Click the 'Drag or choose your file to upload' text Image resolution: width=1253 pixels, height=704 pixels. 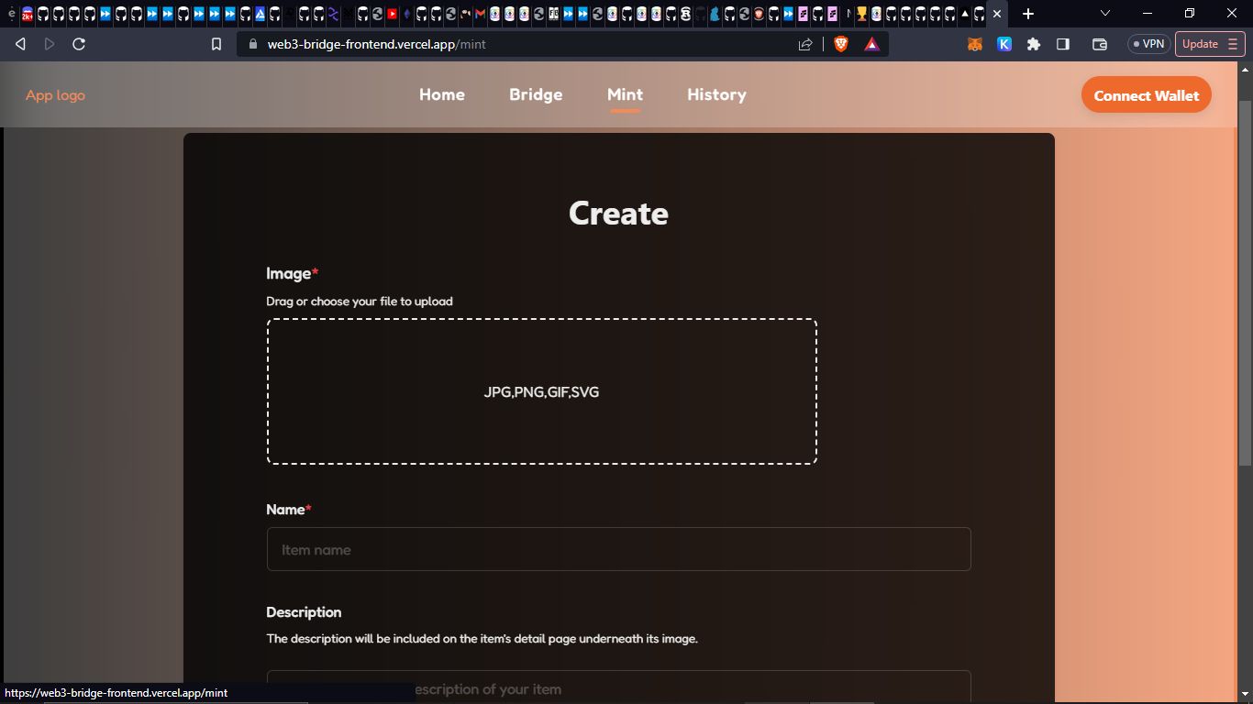[360, 301]
